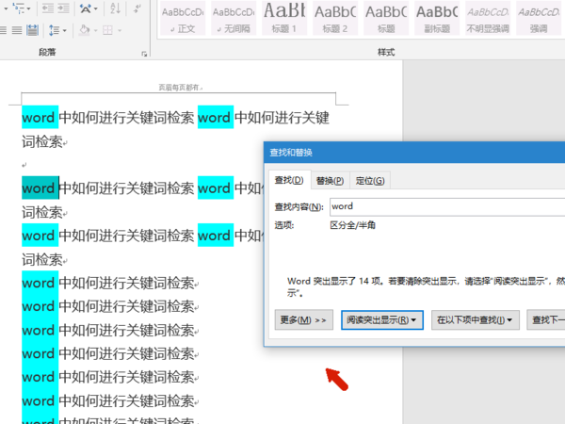Click the 更多(M) >> button
Screen dimensions: 565x424
pos(303,320)
